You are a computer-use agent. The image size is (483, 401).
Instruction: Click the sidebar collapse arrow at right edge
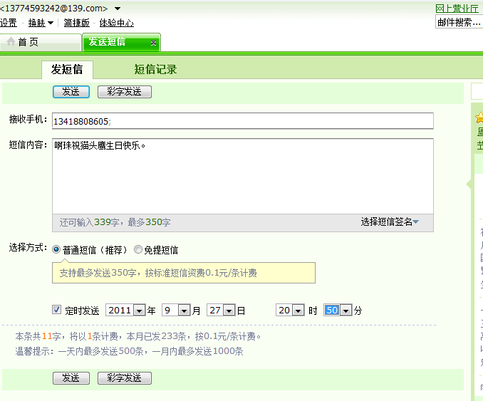pyautogui.click(x=469, y=184)
